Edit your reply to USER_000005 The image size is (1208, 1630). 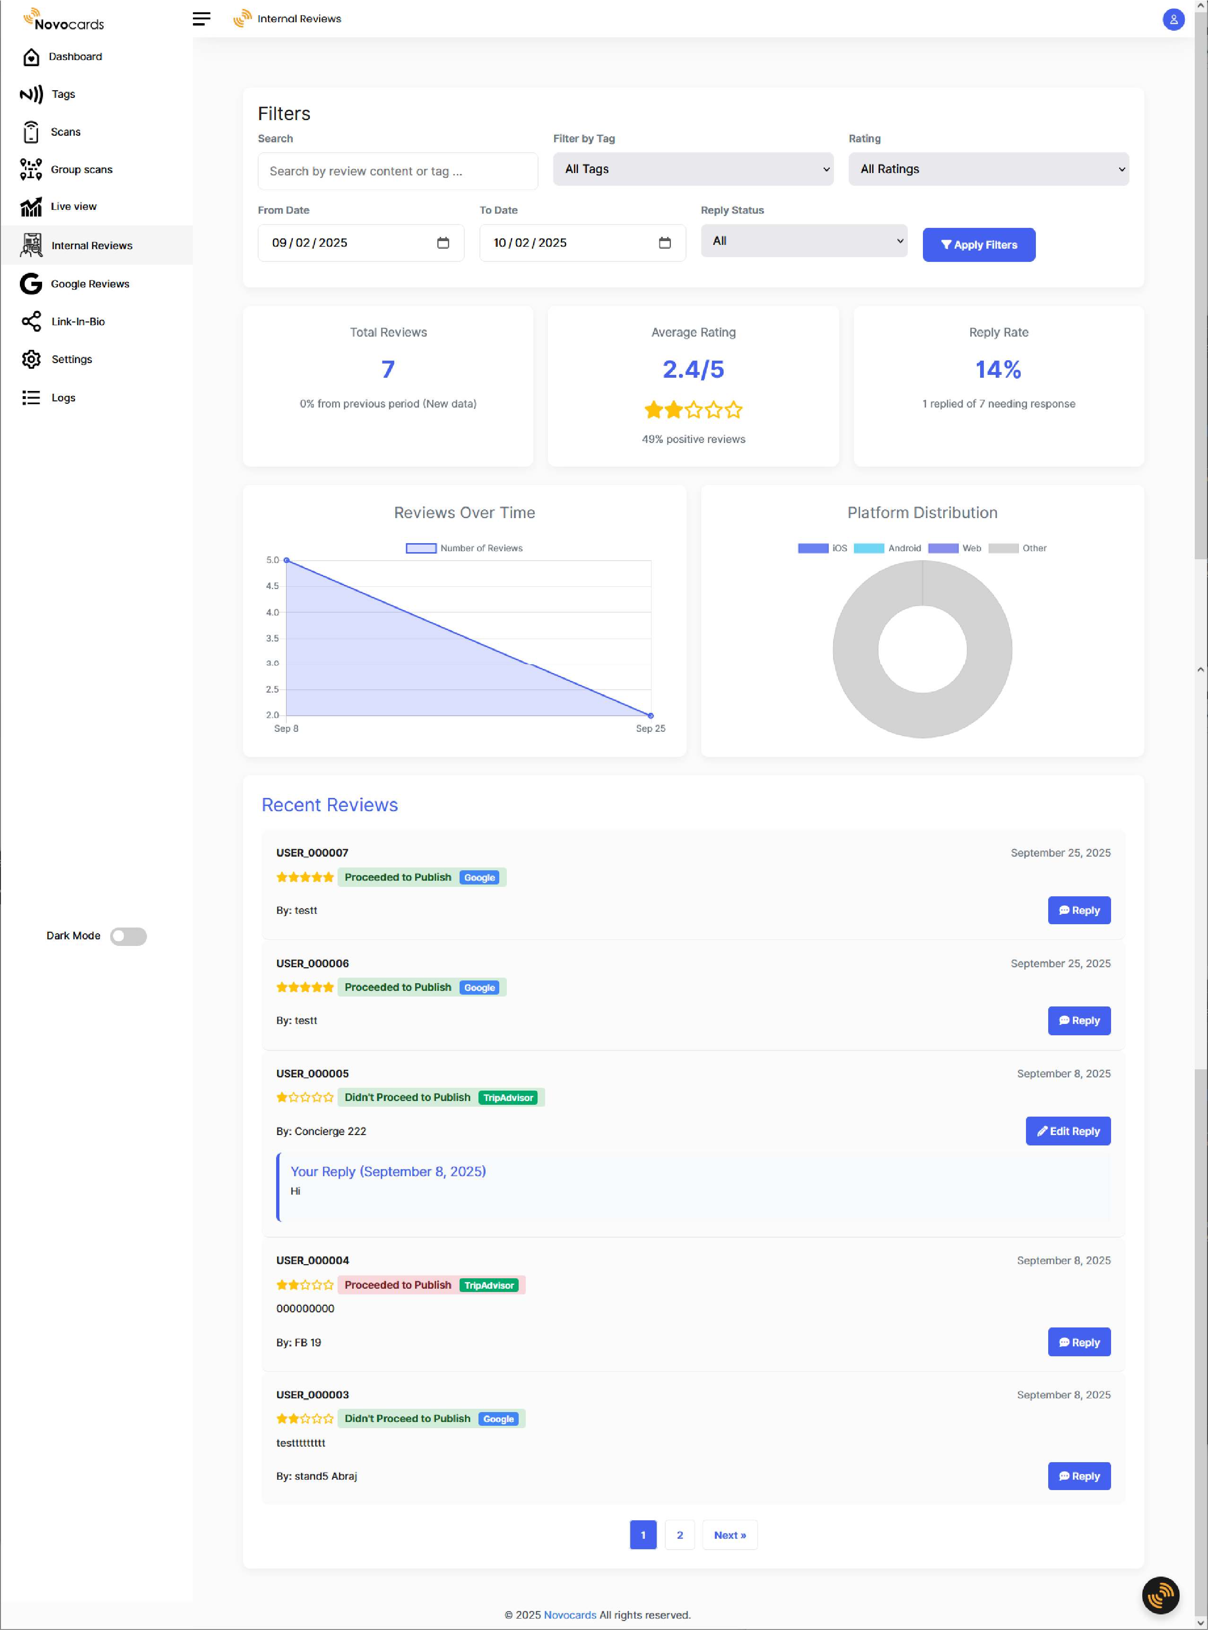tap(1068, 1131)
